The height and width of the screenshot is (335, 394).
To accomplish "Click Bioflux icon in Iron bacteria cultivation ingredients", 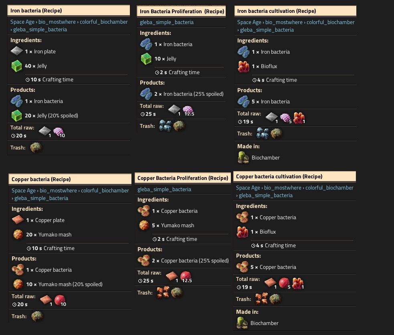I will coord(243,67).
